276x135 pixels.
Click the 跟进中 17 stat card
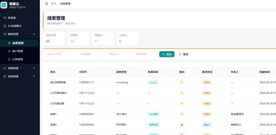point(103,38)
